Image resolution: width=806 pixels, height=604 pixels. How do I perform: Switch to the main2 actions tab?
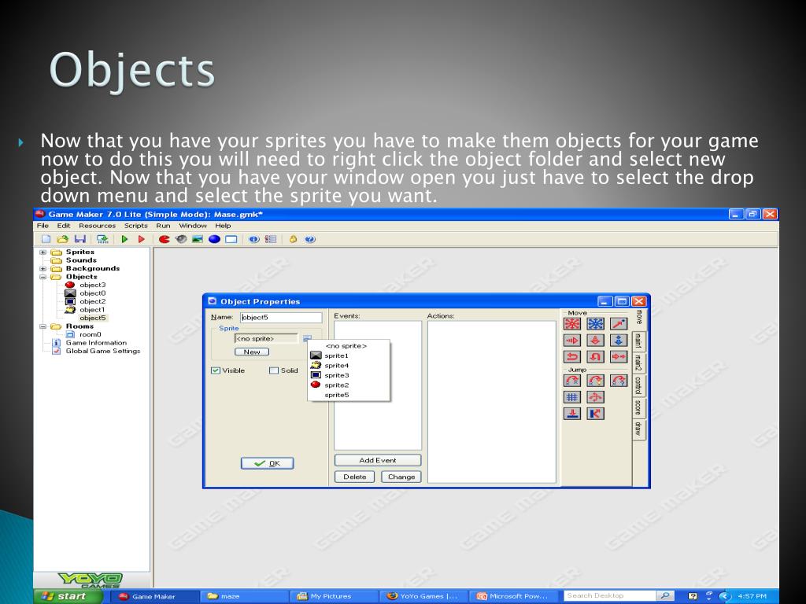pos(638,363)
